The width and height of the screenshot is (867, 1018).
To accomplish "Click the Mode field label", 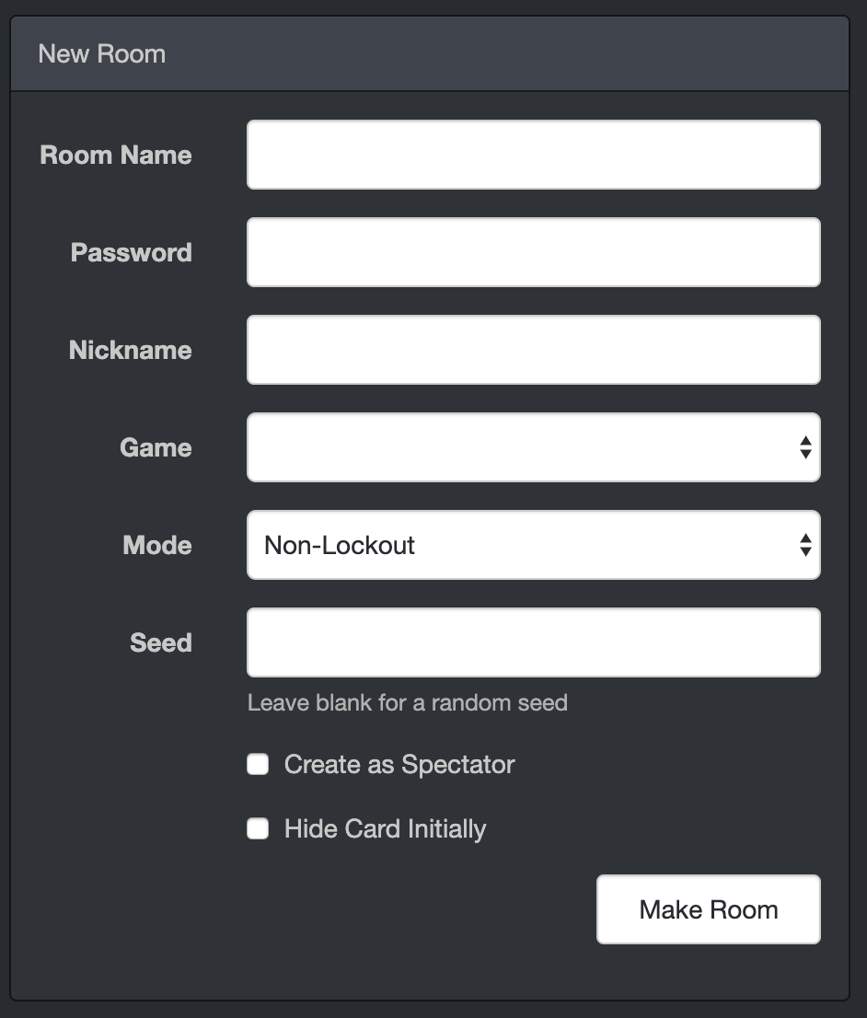I will coord(157,545).
